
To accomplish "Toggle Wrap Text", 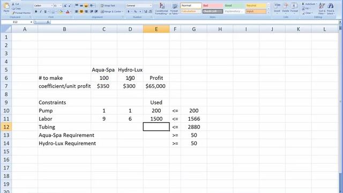I will coord(108,5).
